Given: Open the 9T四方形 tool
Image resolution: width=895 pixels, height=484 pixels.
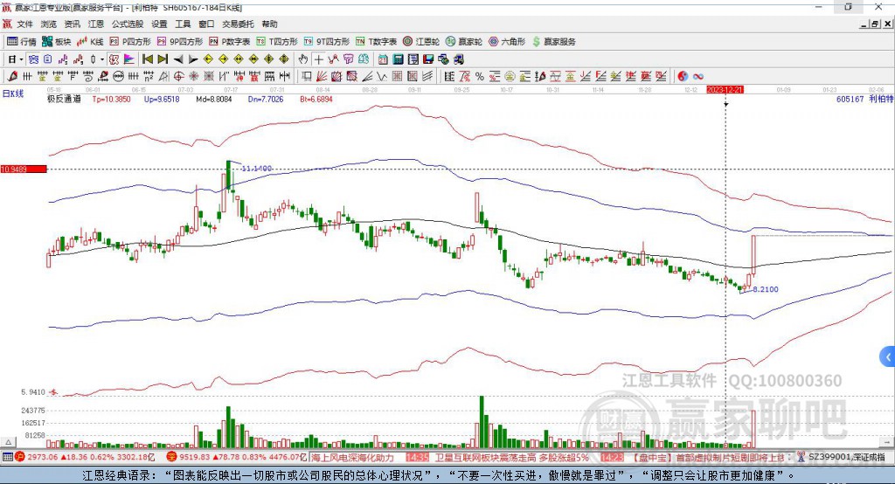Looking at the screenshot, I should point(327,42).
